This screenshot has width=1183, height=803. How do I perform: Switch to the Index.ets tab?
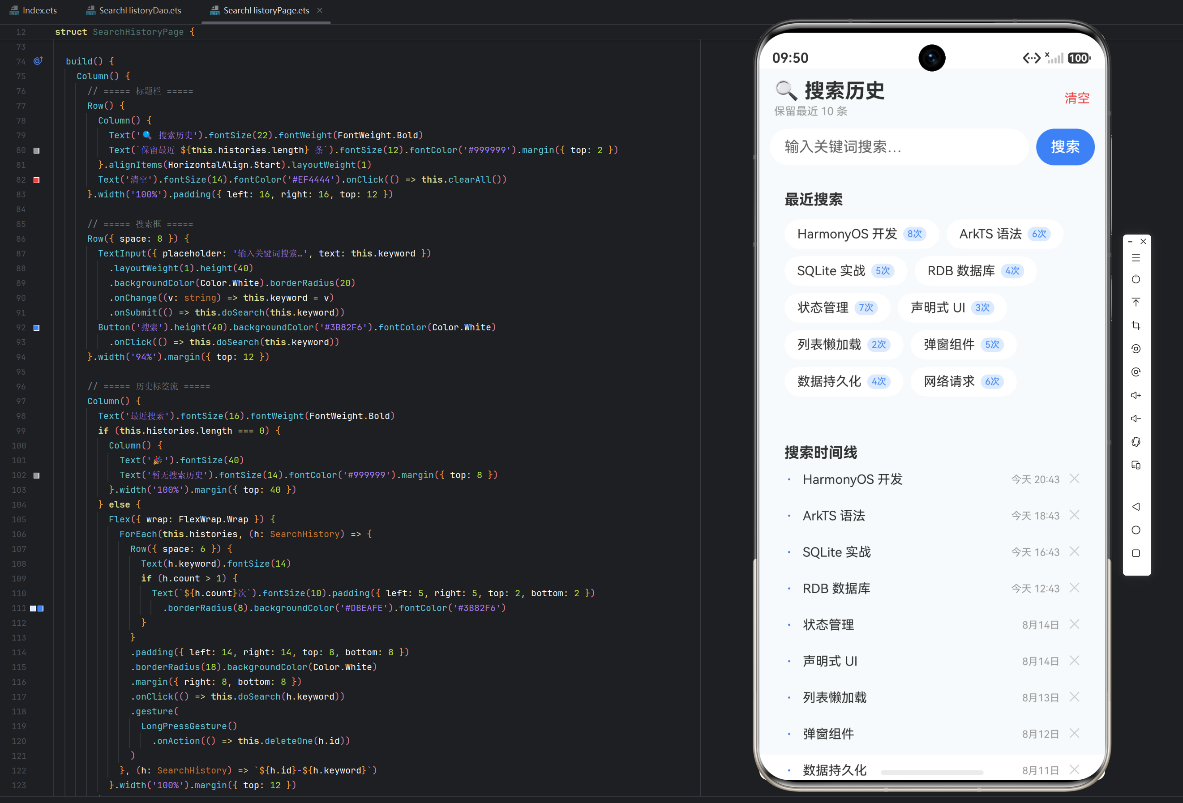pos(34,10)
